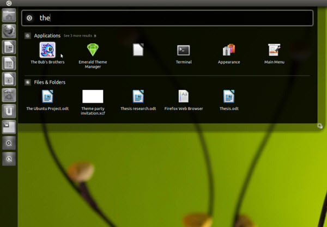The image size is (327, 227).
Task: Open Ubuntu One from the launcher
Action: click(9, 112)
